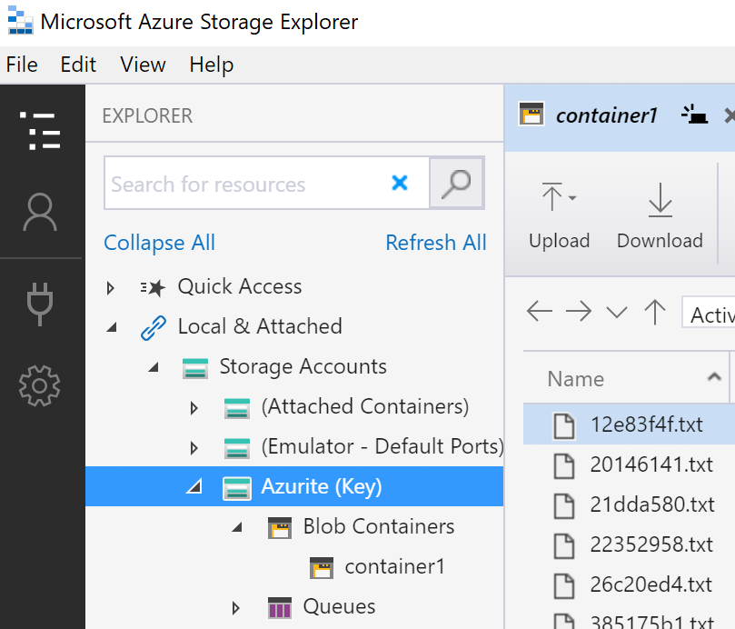Viewport: 735px width, 629px height.
Task: Navigate back with the left arrow
Action: pos(539,312)
